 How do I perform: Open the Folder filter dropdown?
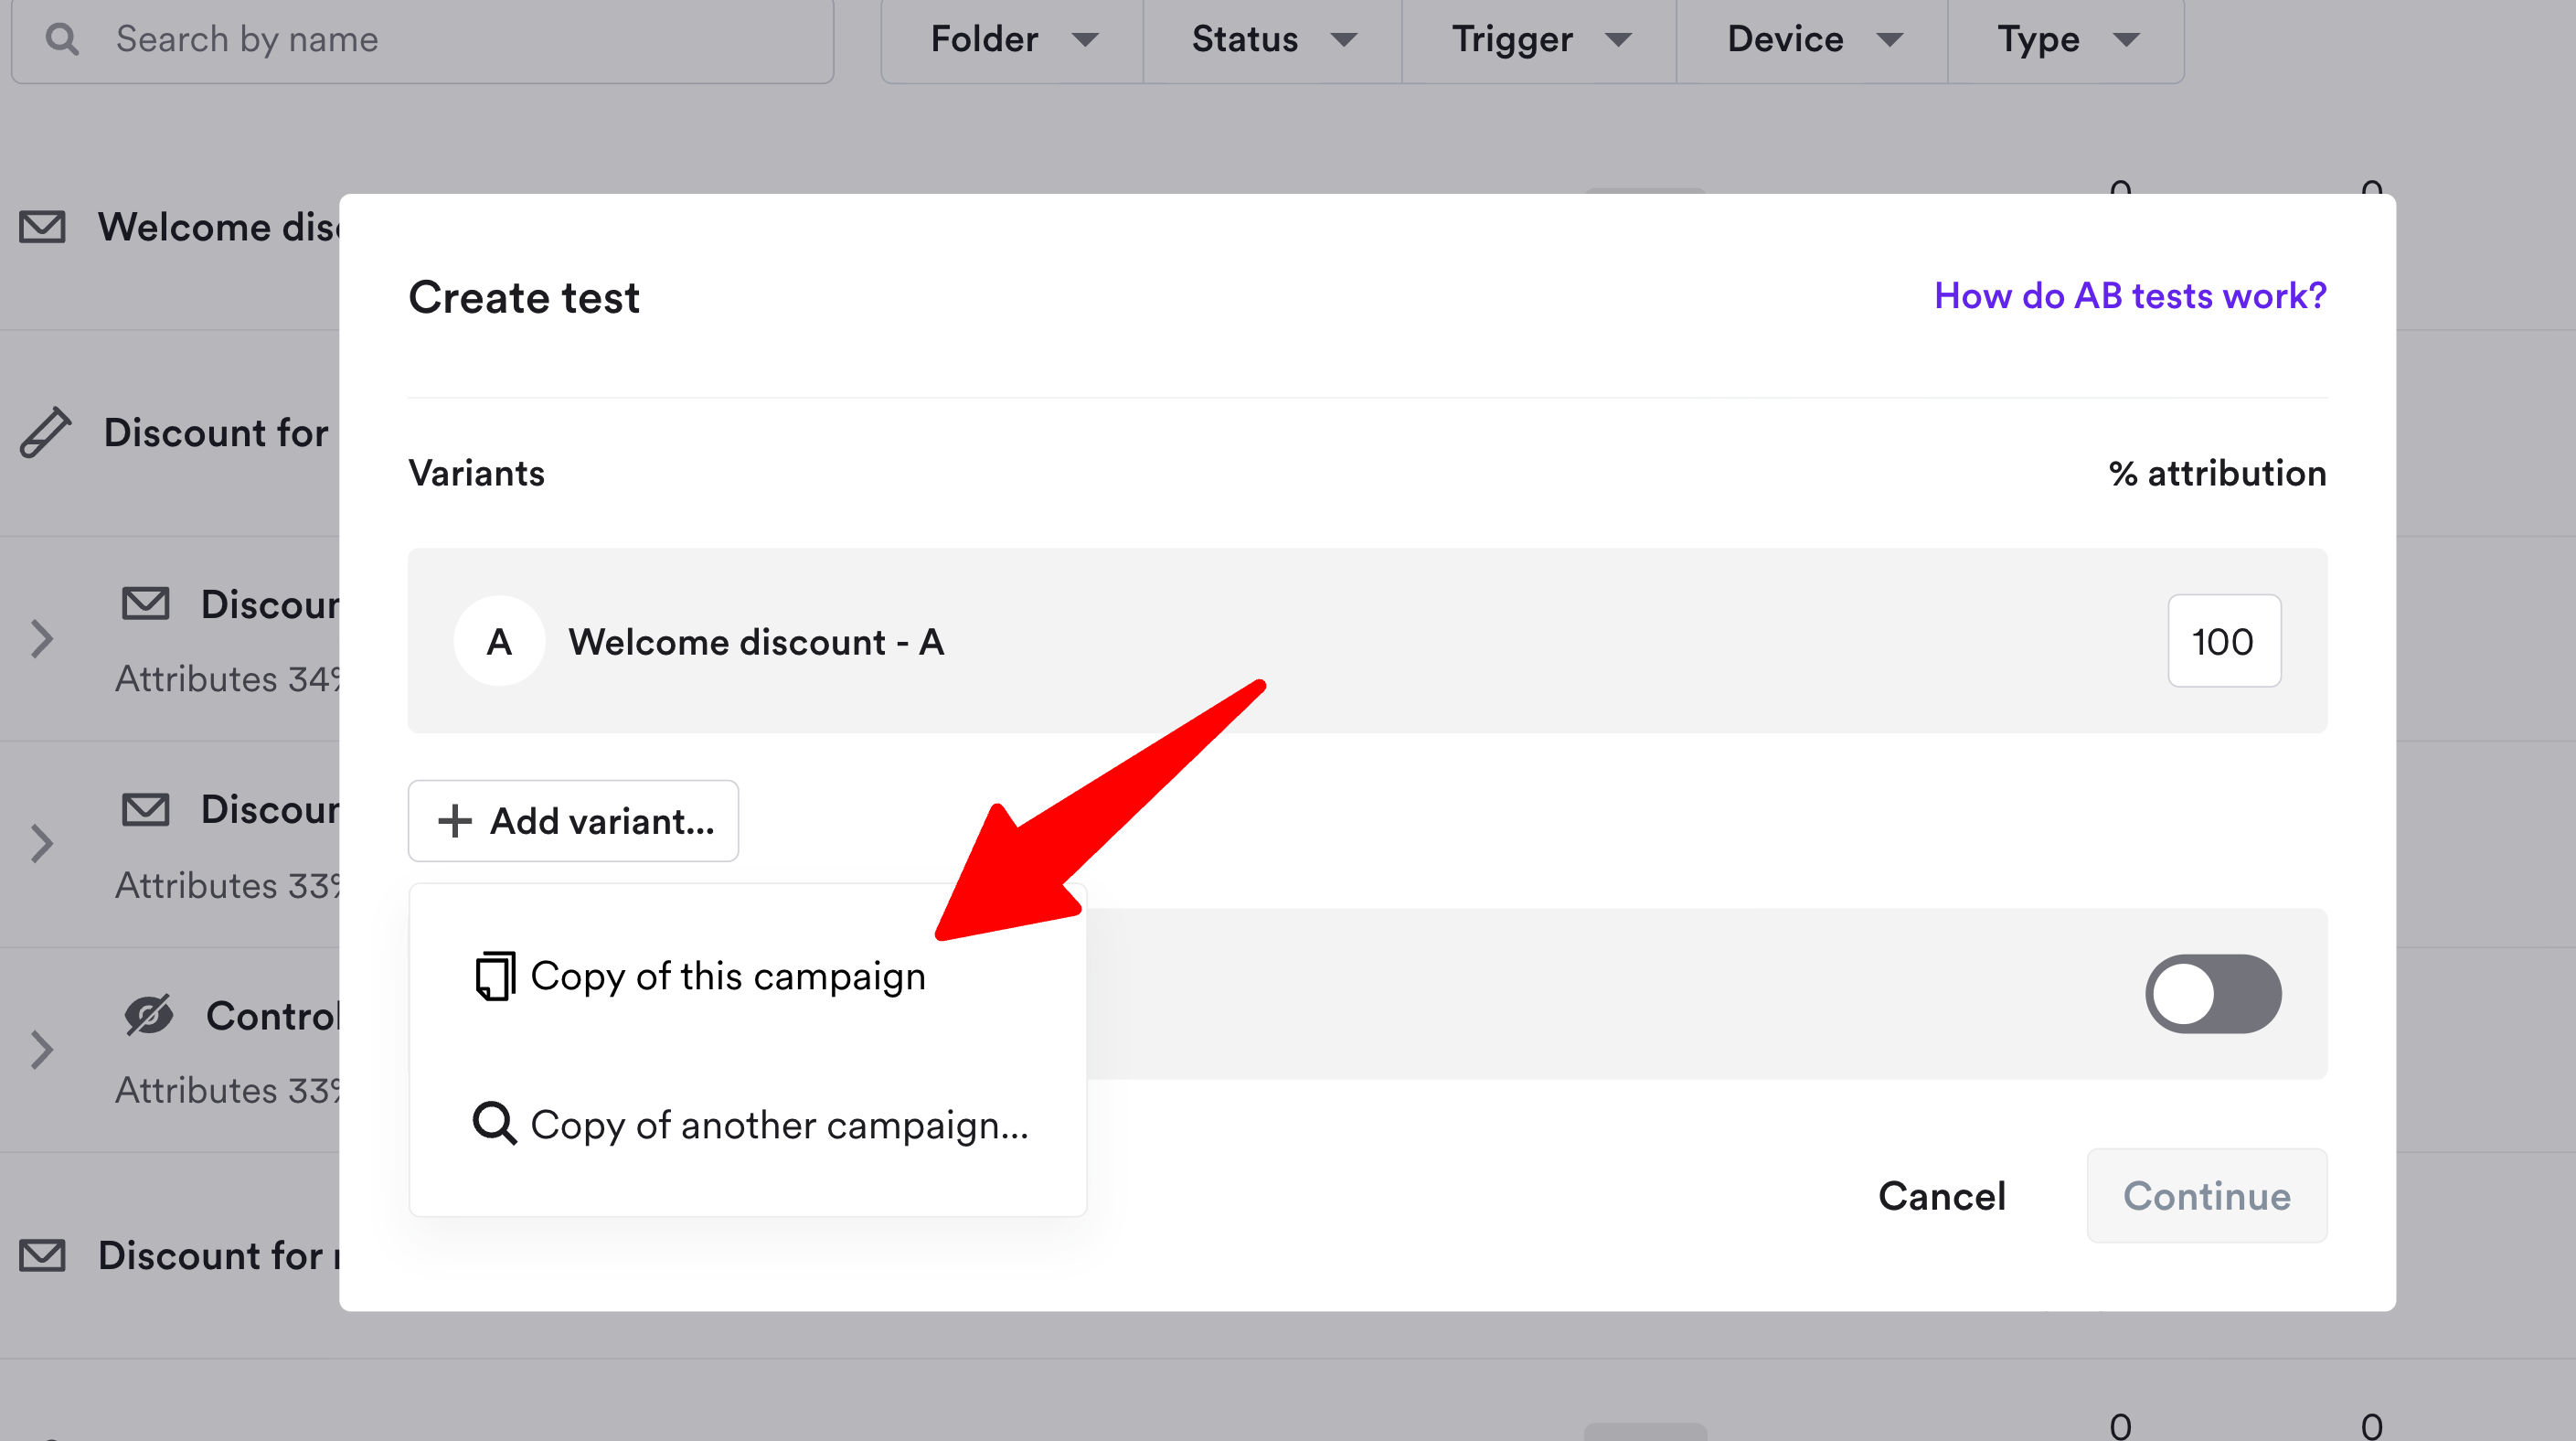[x=1010, y=40]
